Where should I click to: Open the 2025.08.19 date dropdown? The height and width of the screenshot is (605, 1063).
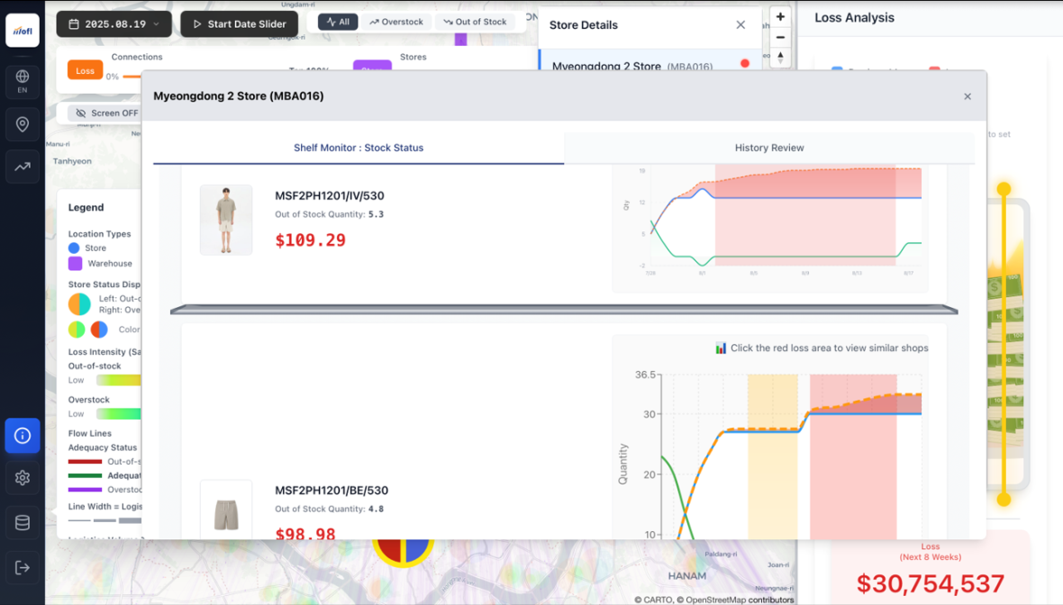114,24
